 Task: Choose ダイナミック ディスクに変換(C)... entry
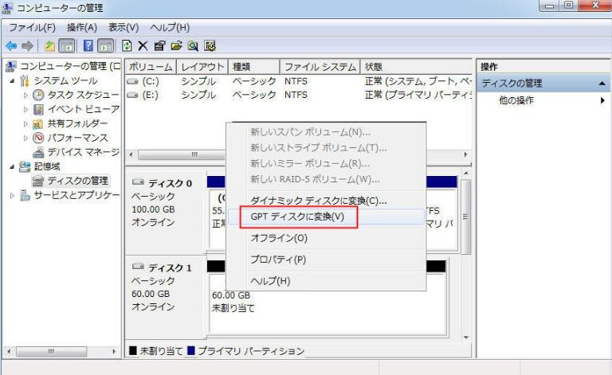[319, 201]
